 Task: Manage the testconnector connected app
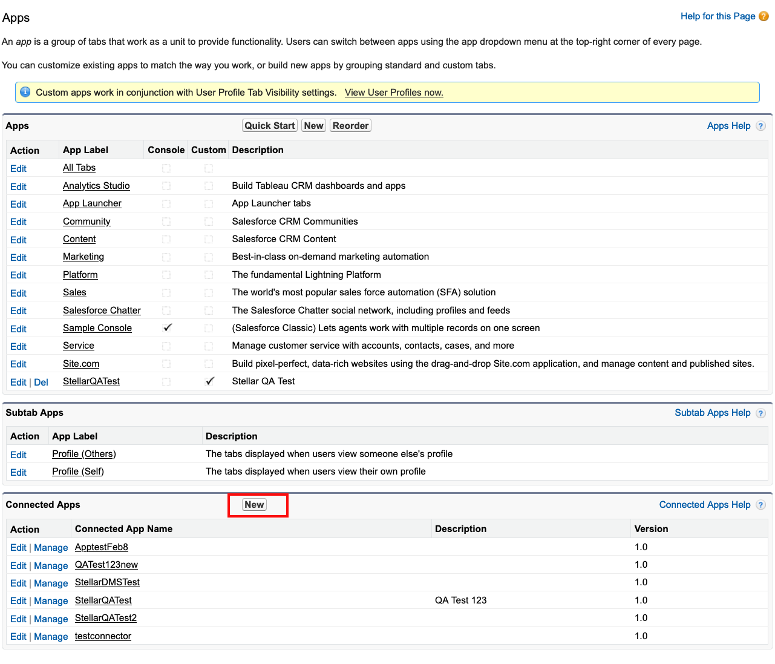pos(51,636)
